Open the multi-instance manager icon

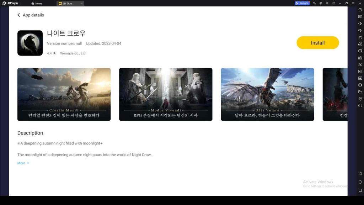pyautogui.click(x=360, y=51)
